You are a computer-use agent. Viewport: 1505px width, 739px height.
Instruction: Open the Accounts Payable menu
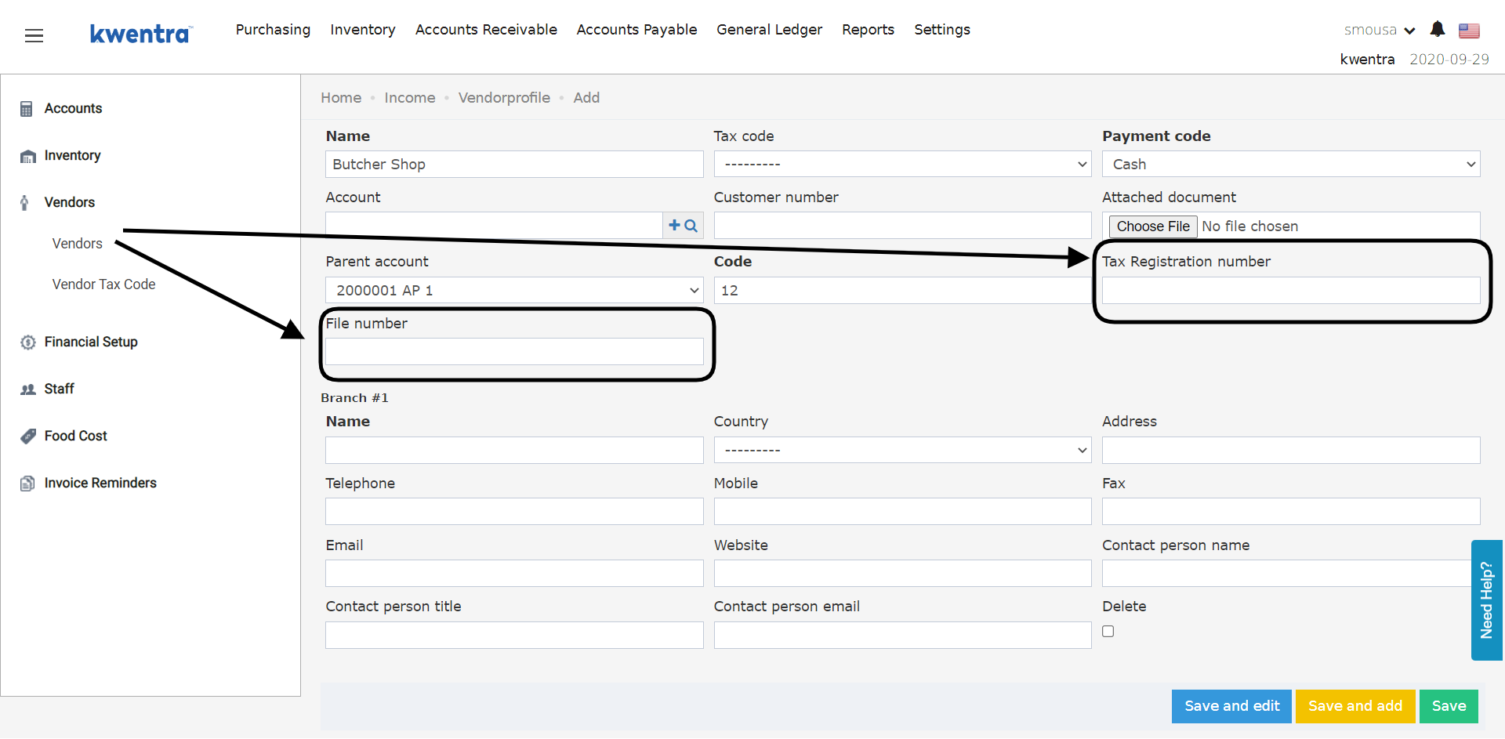(x=636, y=30)
